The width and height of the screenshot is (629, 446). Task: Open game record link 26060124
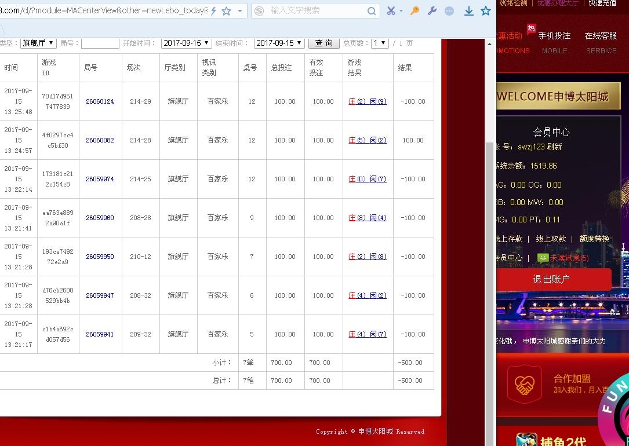tap(99, 101)
